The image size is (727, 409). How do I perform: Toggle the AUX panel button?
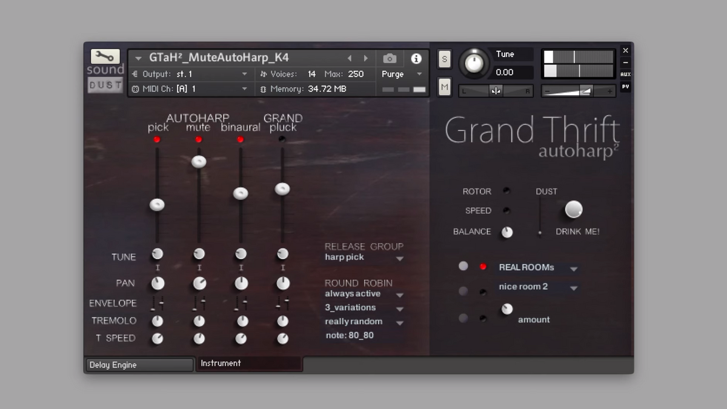625,75
